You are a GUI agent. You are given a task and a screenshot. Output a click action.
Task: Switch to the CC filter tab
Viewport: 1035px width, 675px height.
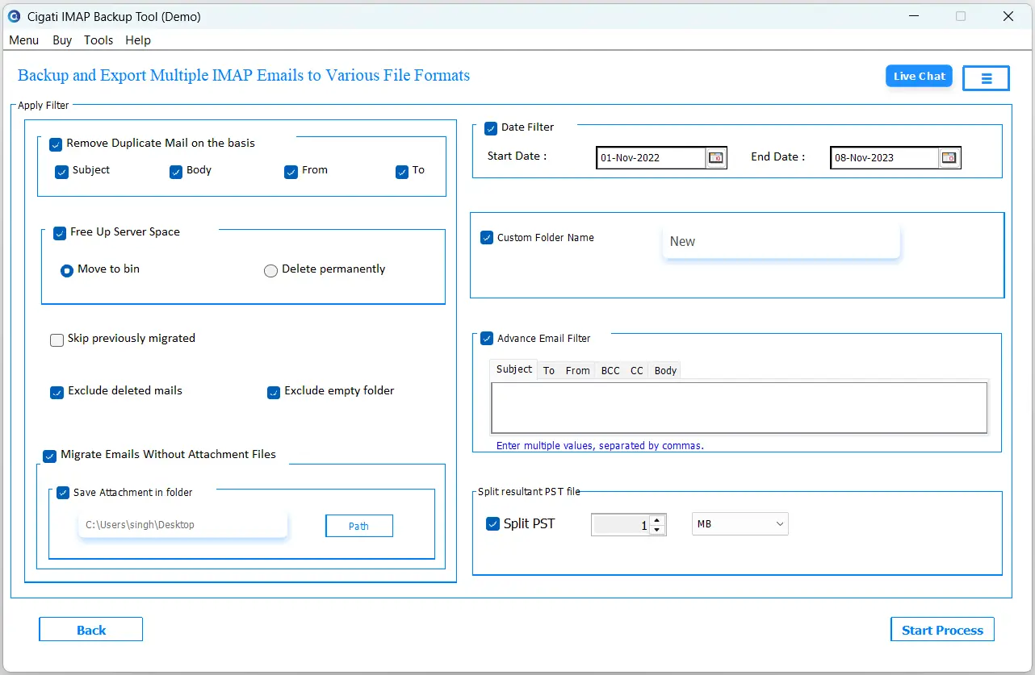pyautogui.click(x=637, y=371)
